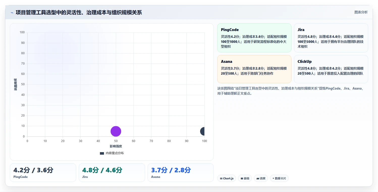Click the Jira label under 4.8分
This screenshot has height=192, width=378.
(x=85, y=177)
